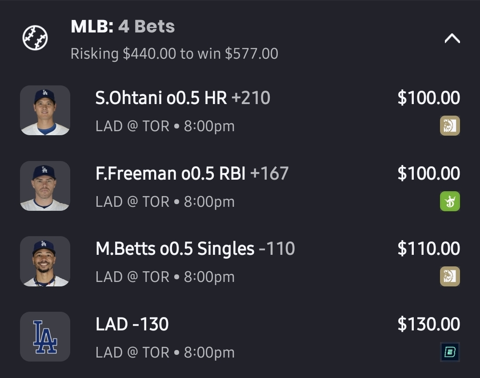
Task: Open the S.Ohtani player headshot
Action: click(x=45, y=110)
